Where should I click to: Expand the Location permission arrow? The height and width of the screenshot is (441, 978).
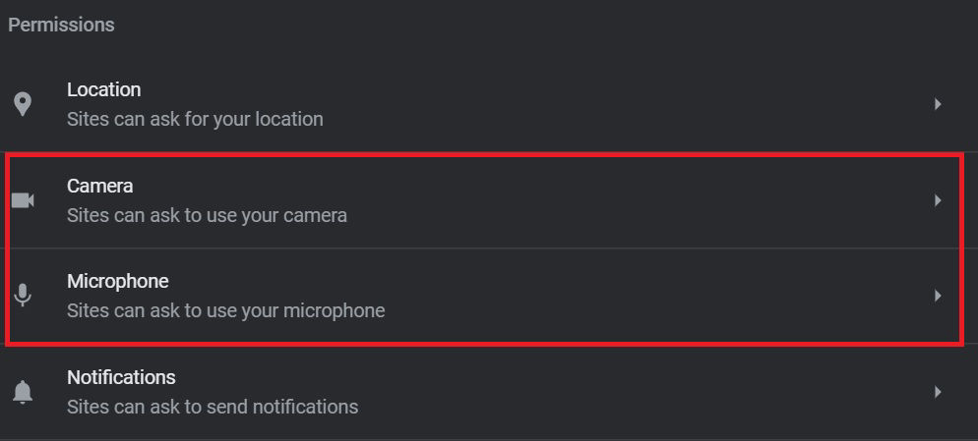point(938,104)
